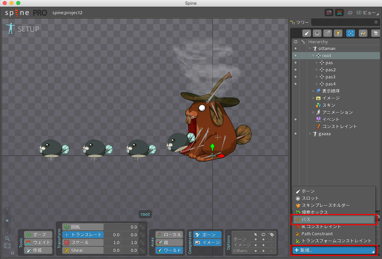Toggle visibility dot for ottaman skeleton
382x259 pixels.
[296, 49]
